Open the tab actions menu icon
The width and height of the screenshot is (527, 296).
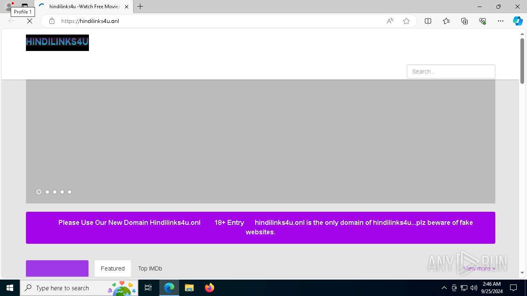coord(25,7)
